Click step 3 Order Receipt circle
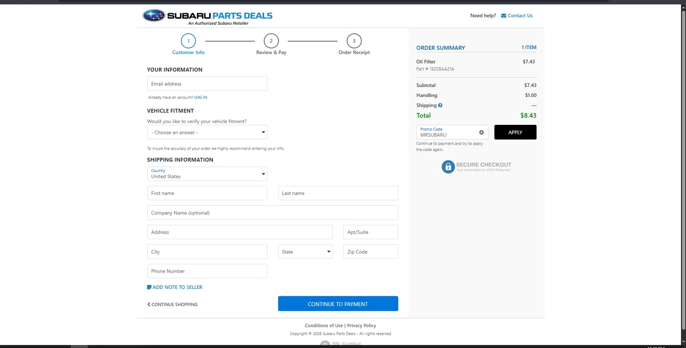Screen dimensions: 686x348 coord(354,41)
